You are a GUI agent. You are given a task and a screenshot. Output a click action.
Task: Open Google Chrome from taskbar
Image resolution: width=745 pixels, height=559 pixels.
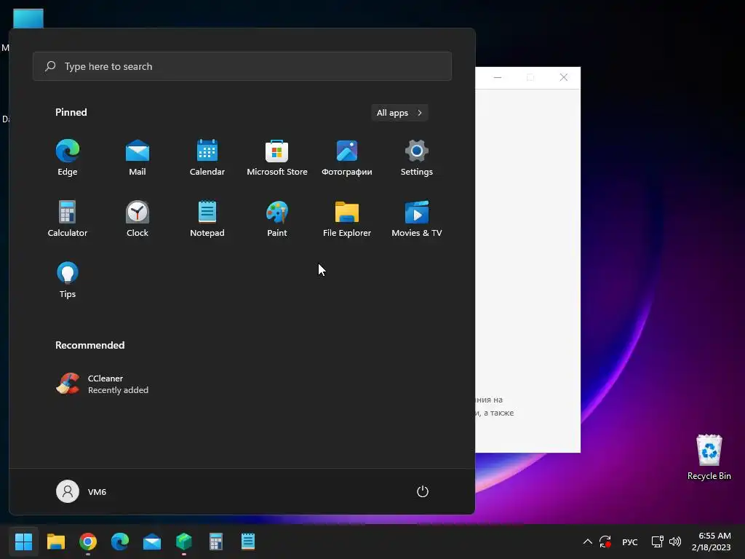[x=88, y=542]
